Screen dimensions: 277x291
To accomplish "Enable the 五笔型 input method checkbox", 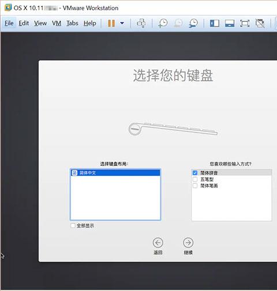I will click(x=195, y=179).
